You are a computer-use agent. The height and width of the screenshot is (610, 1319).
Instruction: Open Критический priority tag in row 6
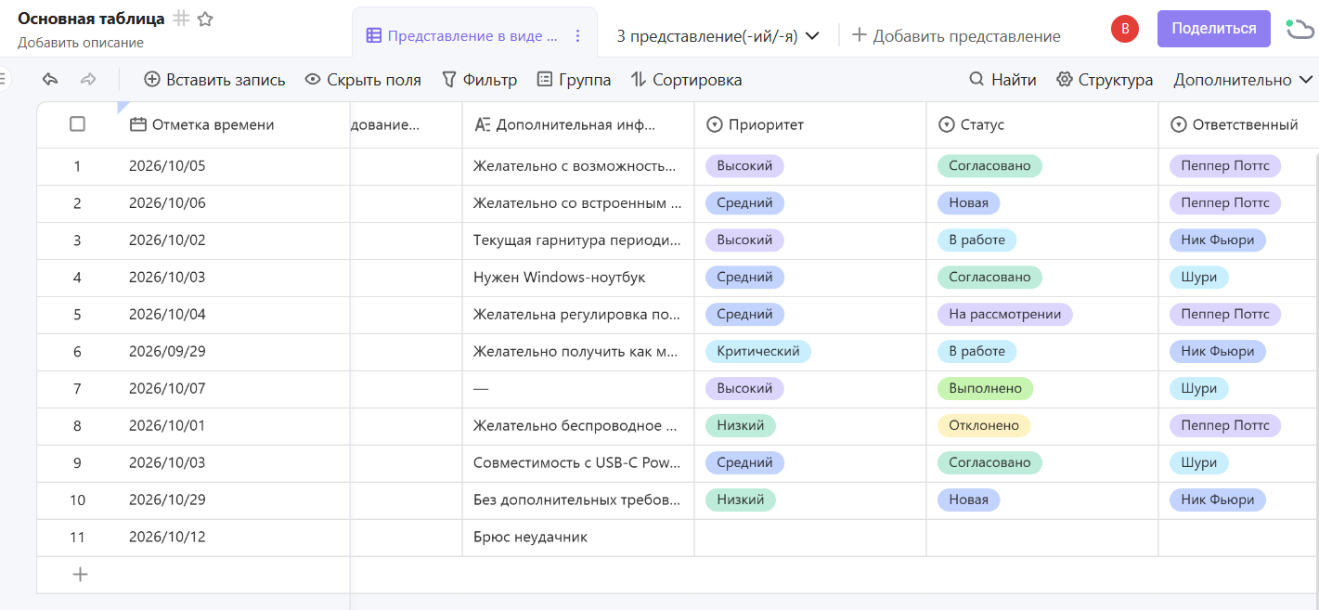(758, 352)
